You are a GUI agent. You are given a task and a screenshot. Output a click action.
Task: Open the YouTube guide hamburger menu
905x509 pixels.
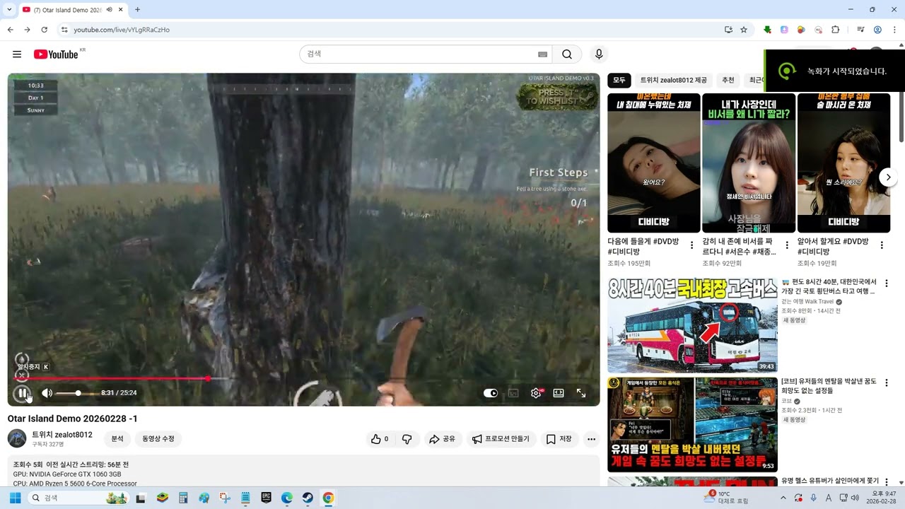(17, 54)
